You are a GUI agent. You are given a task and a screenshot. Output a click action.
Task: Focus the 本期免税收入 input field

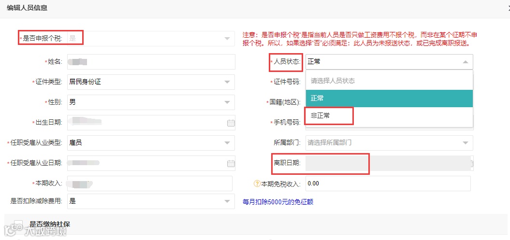click(x=388, y=184)
